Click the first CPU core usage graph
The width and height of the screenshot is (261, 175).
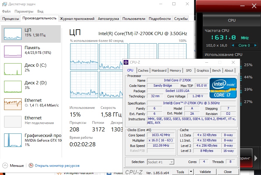[84, 56]
